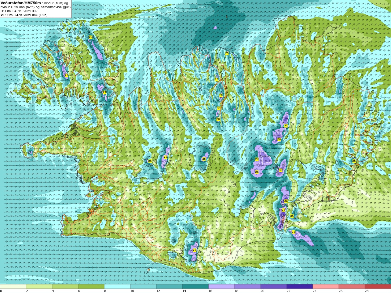Click the 'Vindur (10m) og' header text
The image size is (391, 293).
coord(56,3)
